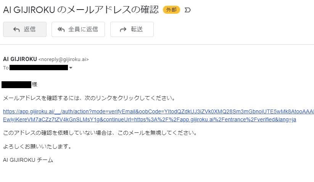Click the redacted recipient address after To
This screenshot has height=182, width=314.
(x=39, y=68)
